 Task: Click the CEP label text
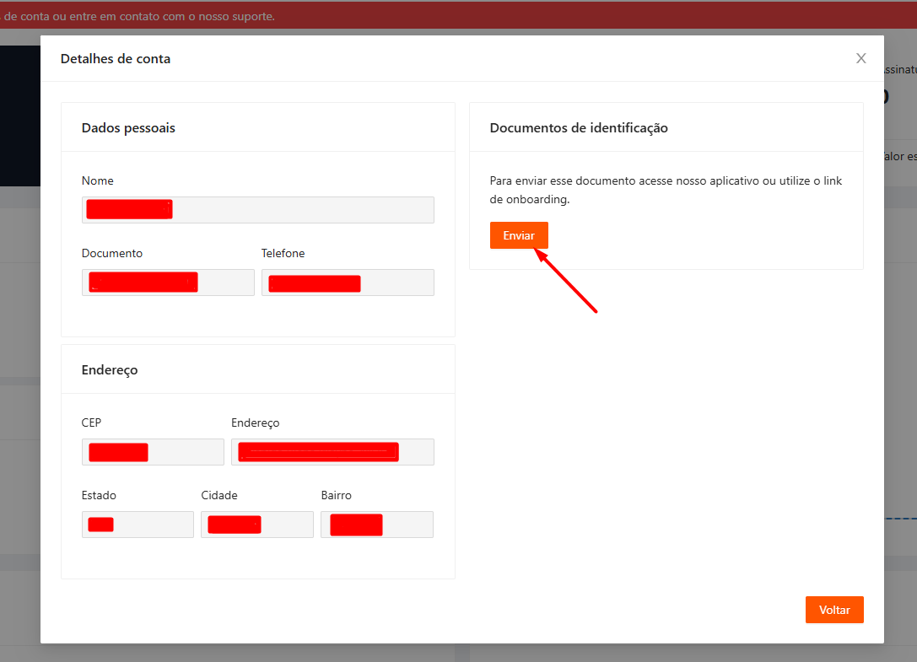tap(92, 422)
